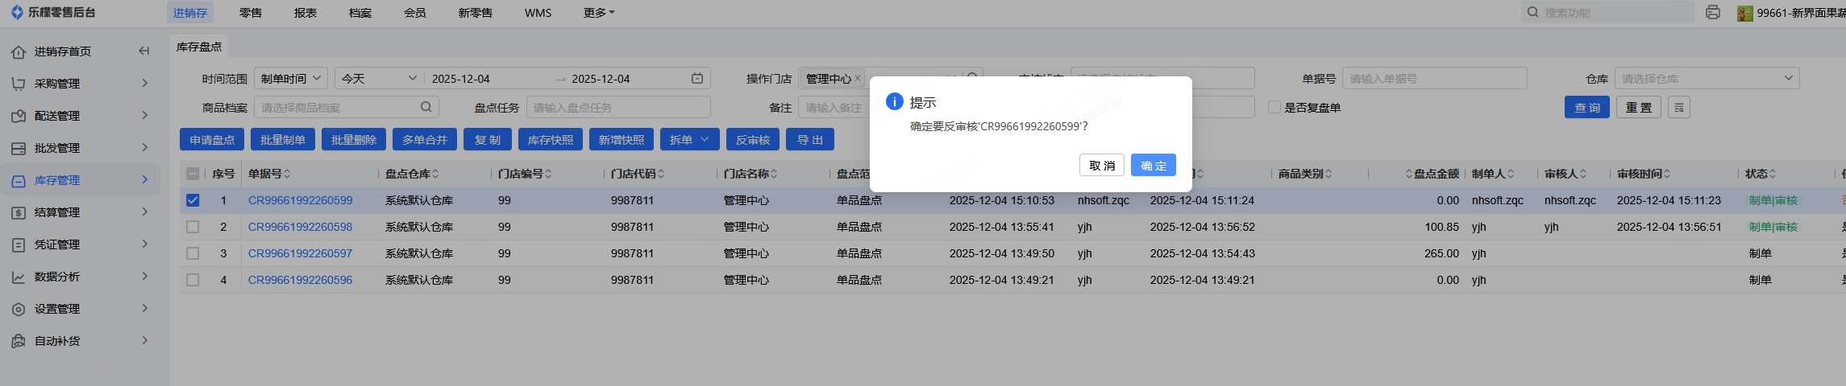Click the 盘点任务 input field

(618, 107)
